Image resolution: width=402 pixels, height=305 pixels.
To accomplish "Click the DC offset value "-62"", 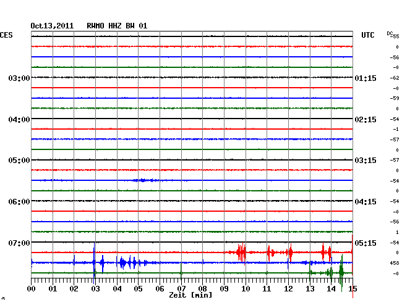I will point(395,78).
